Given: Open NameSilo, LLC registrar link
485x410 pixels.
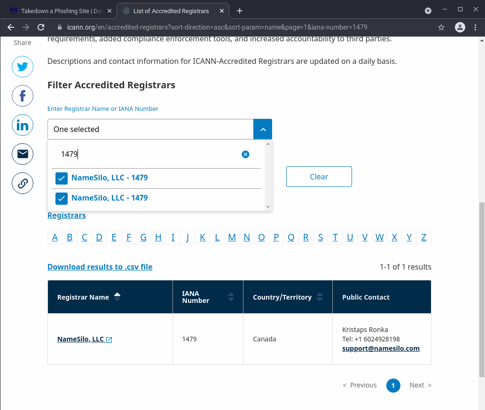Looking at the screenshot, I should [x=80, y=339].
